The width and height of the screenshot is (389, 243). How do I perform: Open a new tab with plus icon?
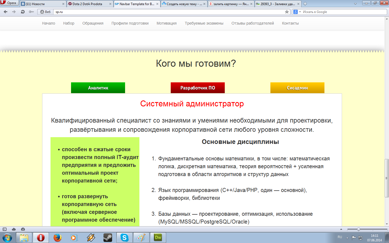point(305,4)
